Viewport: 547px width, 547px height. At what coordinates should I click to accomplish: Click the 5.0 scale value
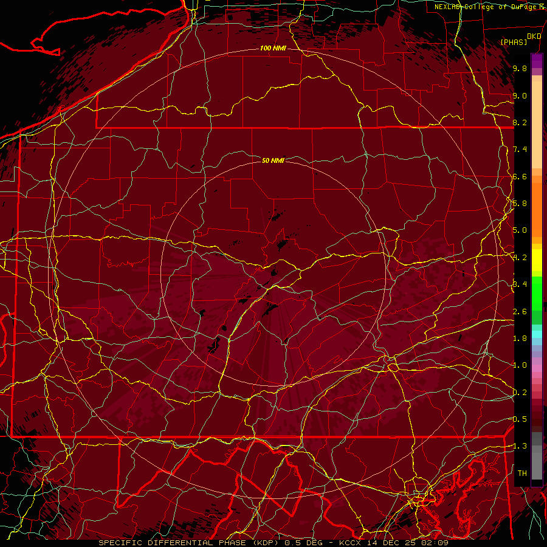pos(520,230)
